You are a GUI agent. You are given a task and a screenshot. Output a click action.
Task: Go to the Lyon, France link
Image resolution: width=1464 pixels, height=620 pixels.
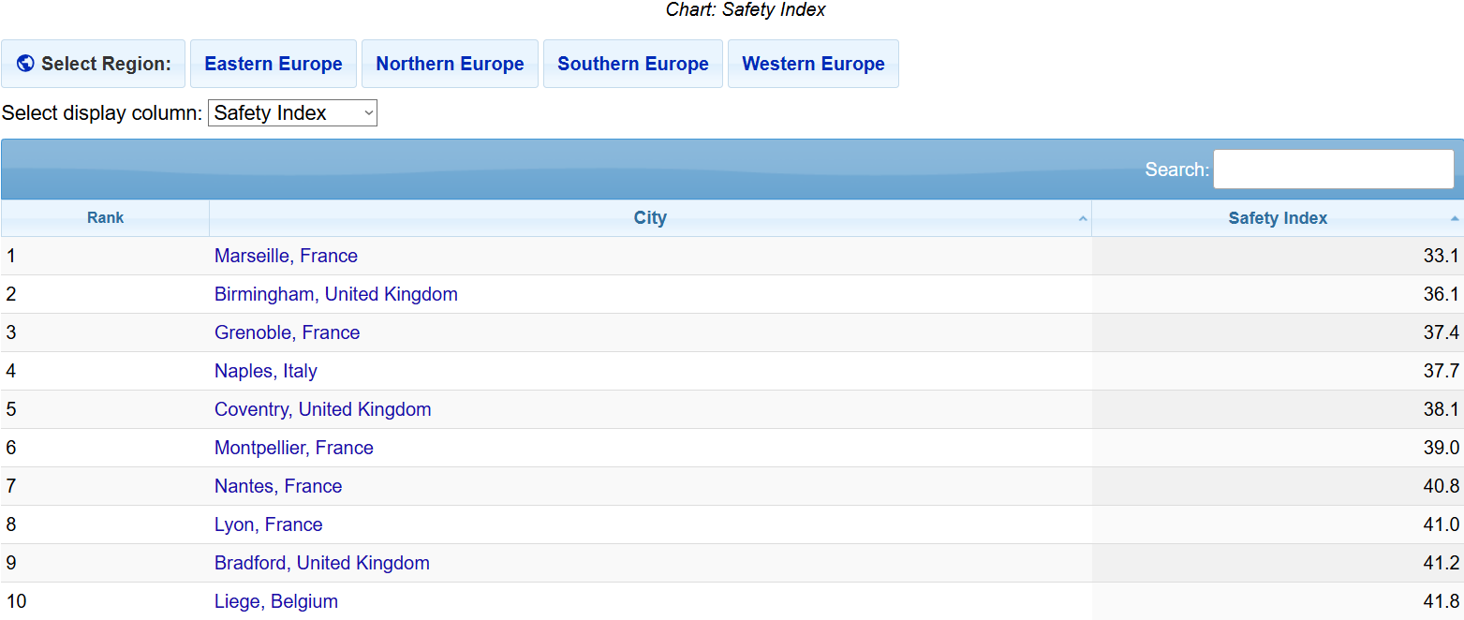[x=268, y=524]
